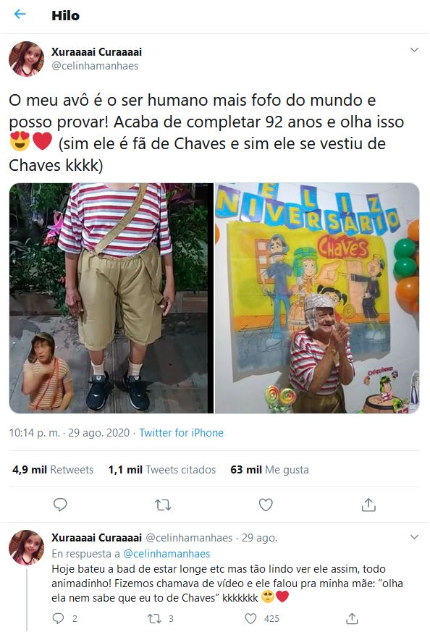This screenshot has width=430, height=632.
Task: Like the reply tweet with 425 likes
Action: 250,618
